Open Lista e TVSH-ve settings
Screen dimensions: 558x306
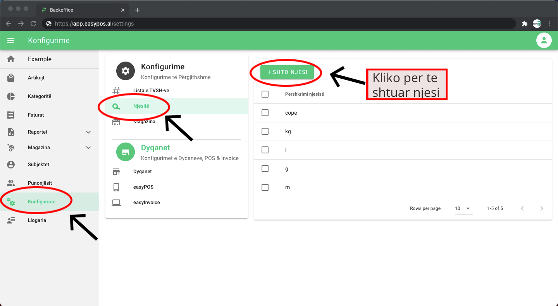tap(151, 91)
